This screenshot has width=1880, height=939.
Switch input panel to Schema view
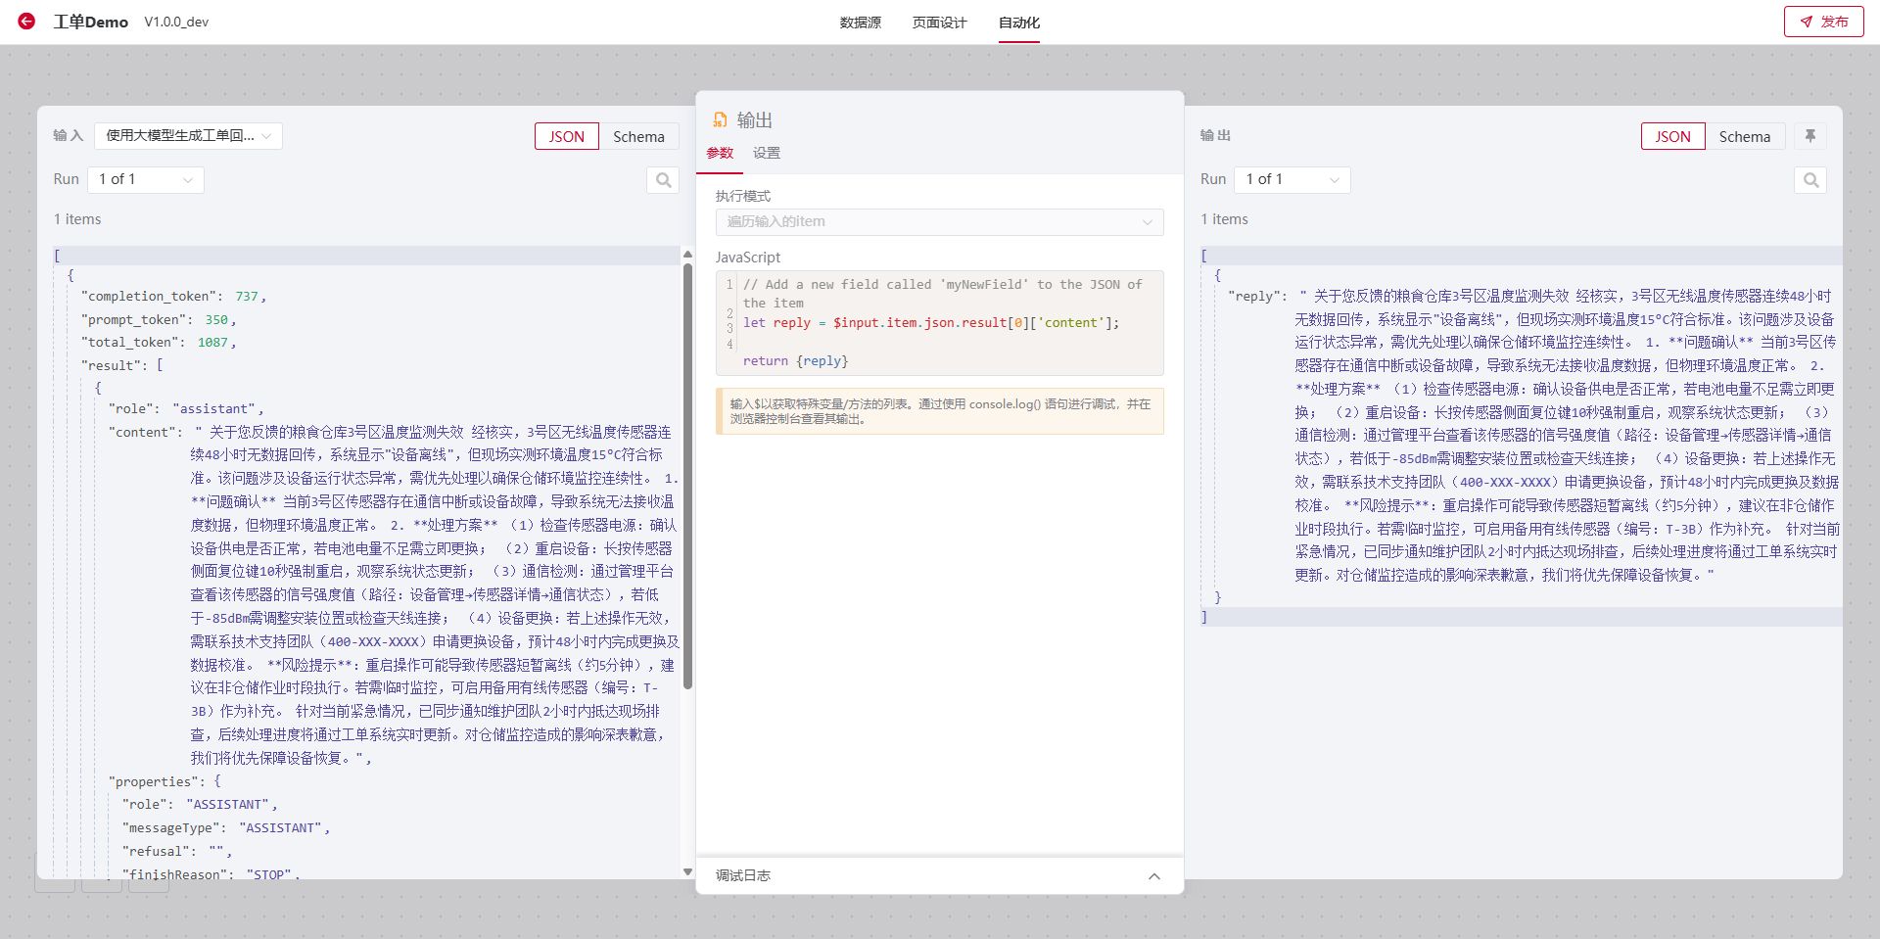tap(638, 136)
